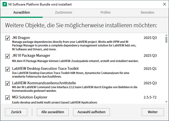Click the scrollbar up arrow
The image size is (169, 121).
(166, 35)
